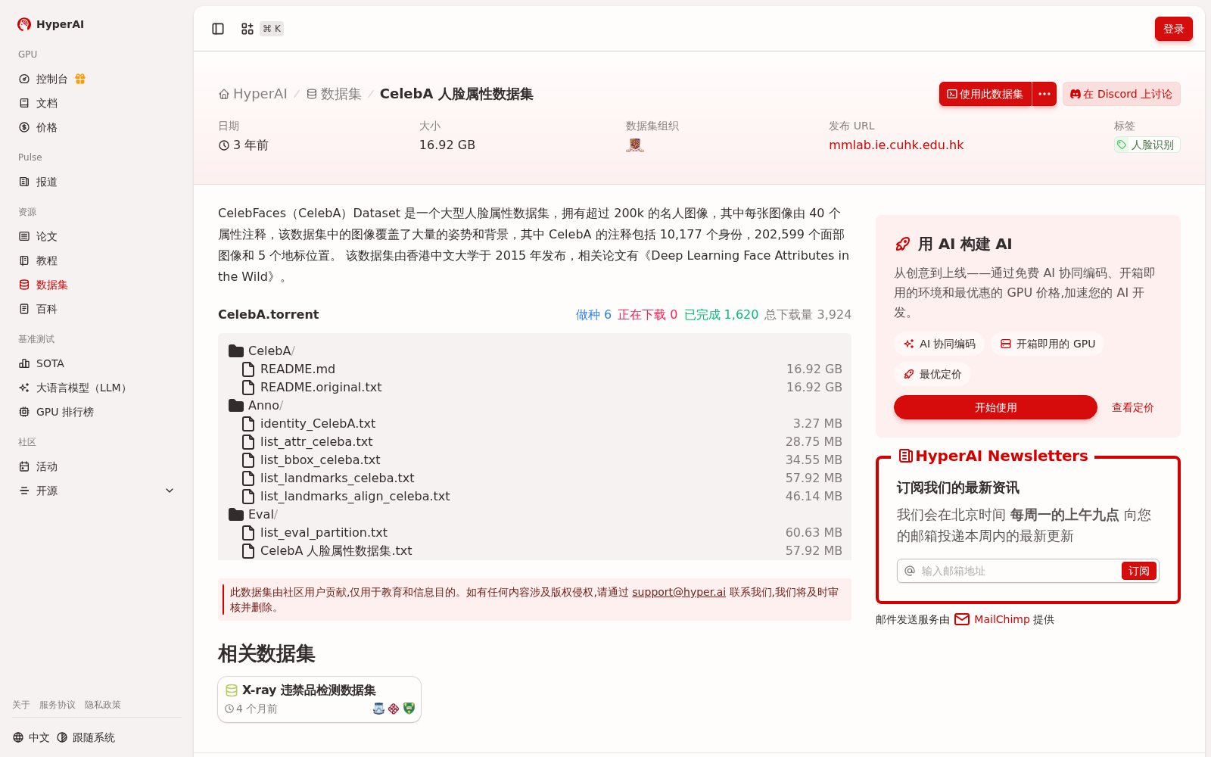Open 关于 footer link
1211x757 pixels.
(21, 705)
